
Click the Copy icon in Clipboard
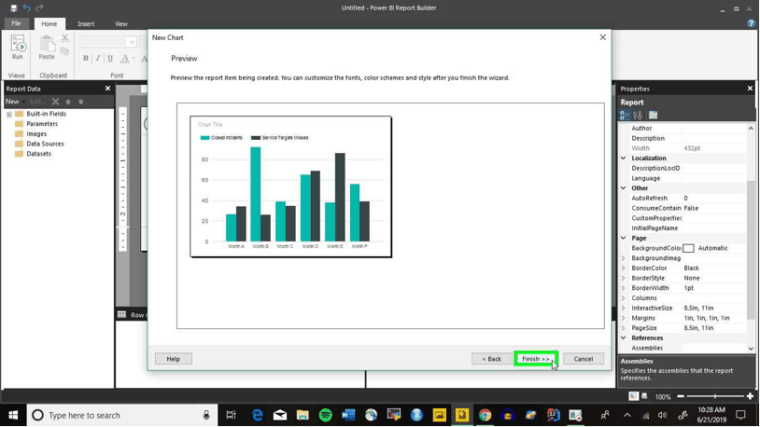coord(65,51)
